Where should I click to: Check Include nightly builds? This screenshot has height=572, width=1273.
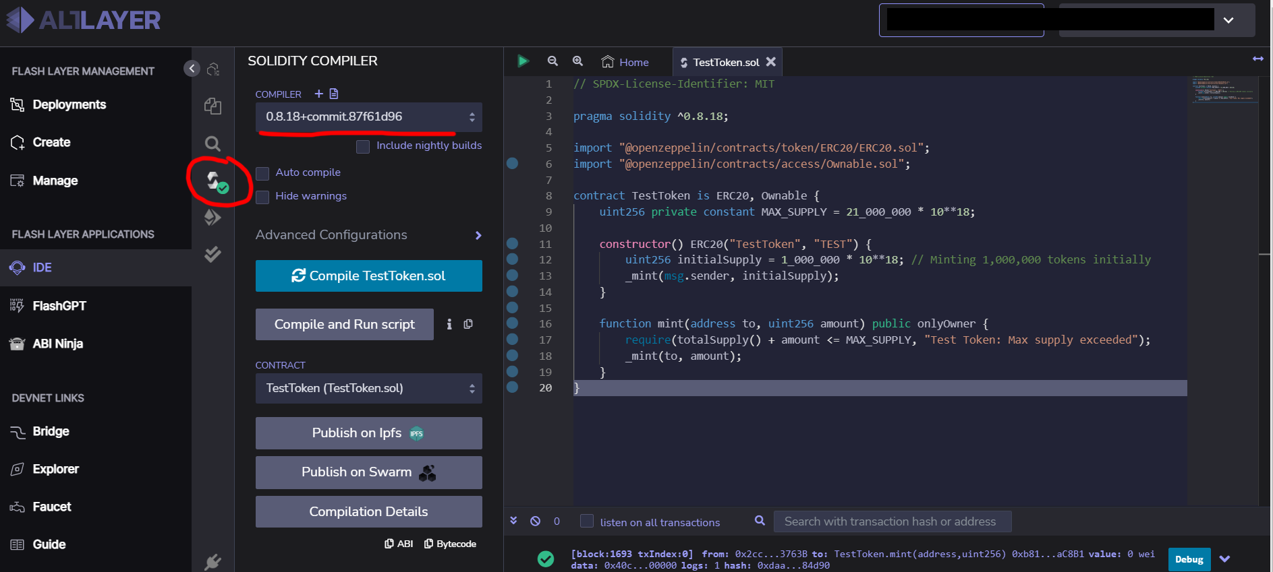(x=363, y=146)
